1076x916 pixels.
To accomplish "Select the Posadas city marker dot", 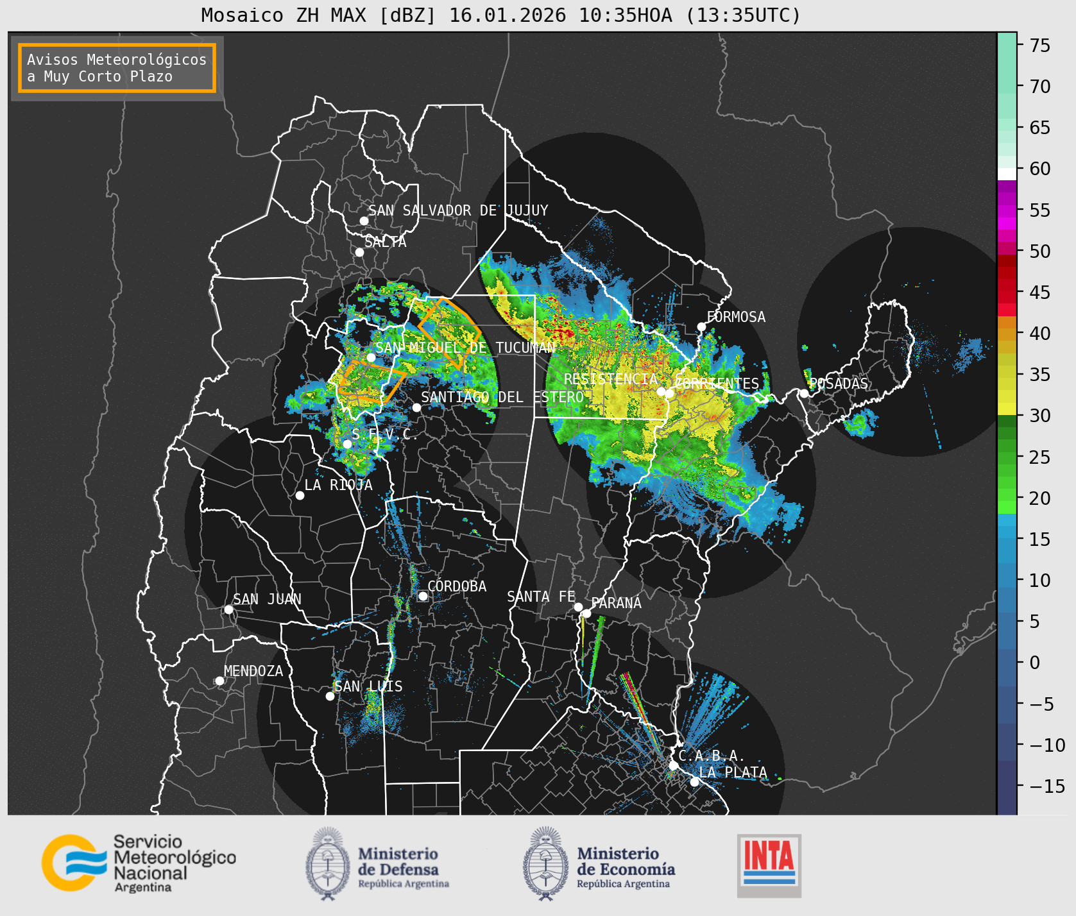I will coord(804,393).
